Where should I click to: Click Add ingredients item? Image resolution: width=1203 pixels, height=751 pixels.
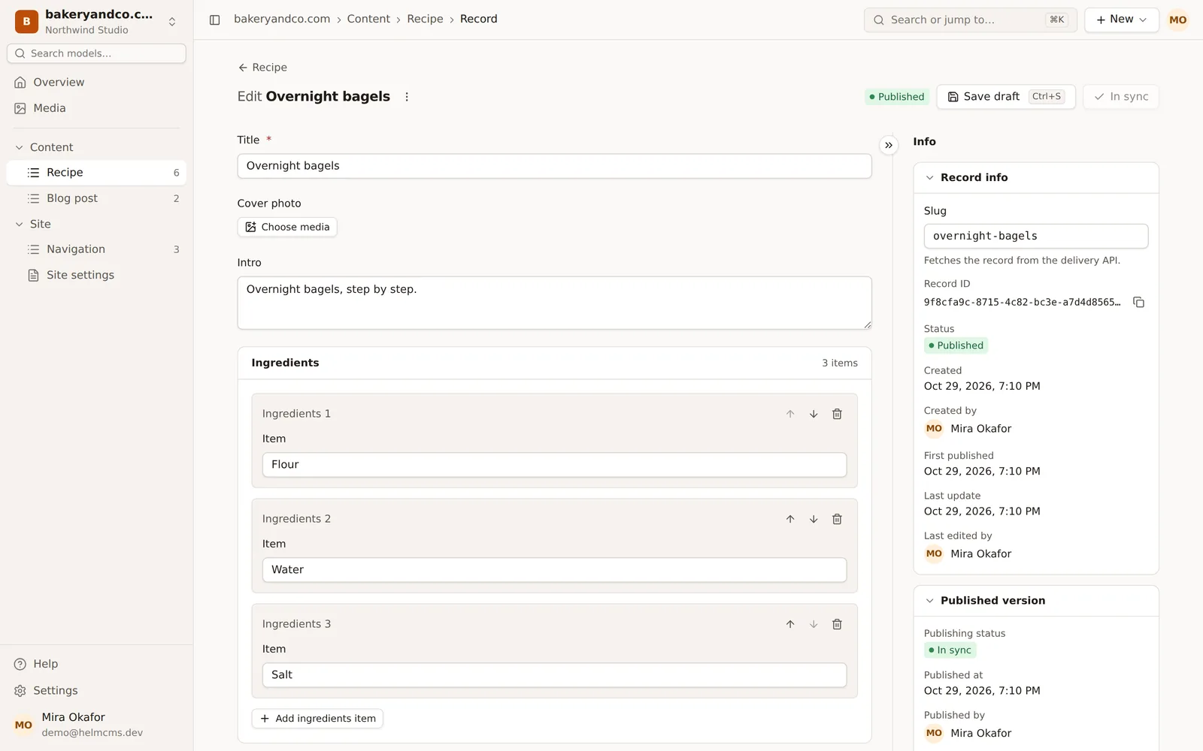(x=317, y=719)
